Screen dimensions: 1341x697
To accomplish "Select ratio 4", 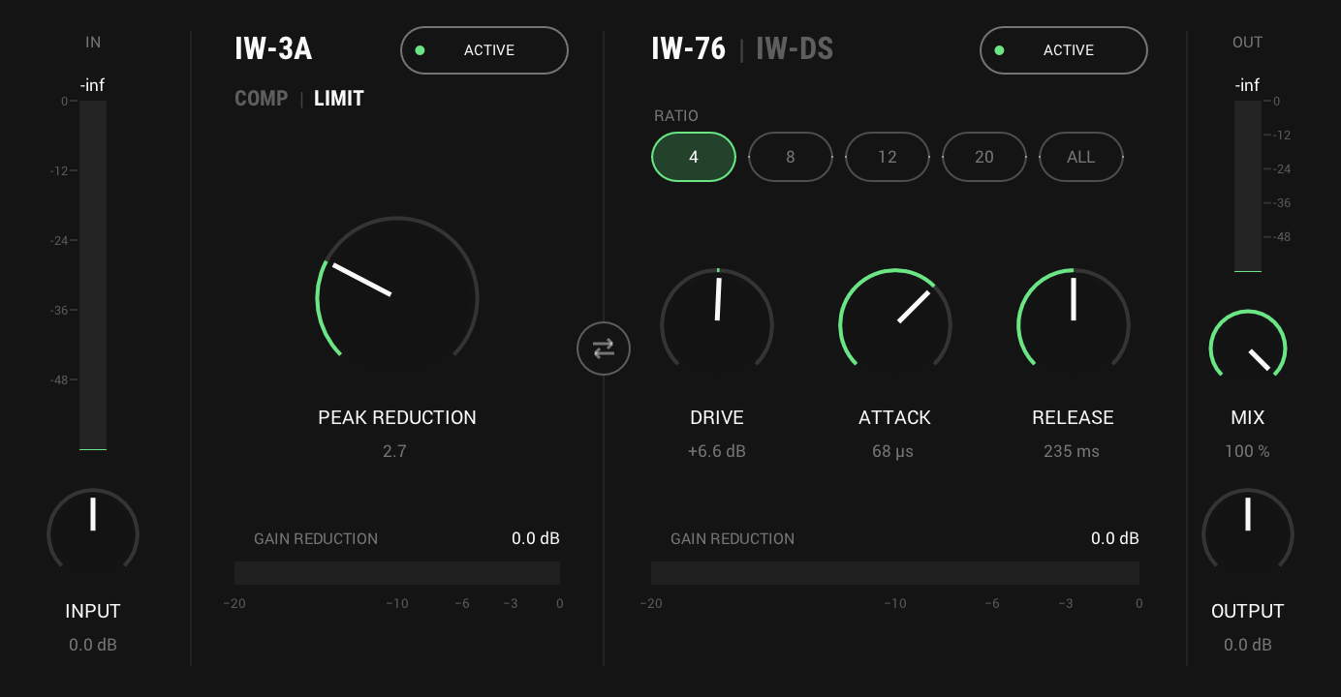I will coord(694,157).
